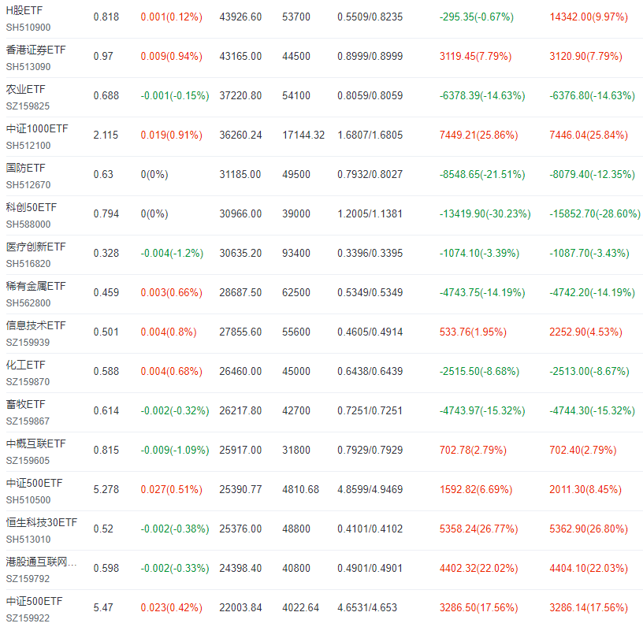
Task: Open the 畜牧ETF fund link
Action: pyautogui.click(x=25, y=404)
